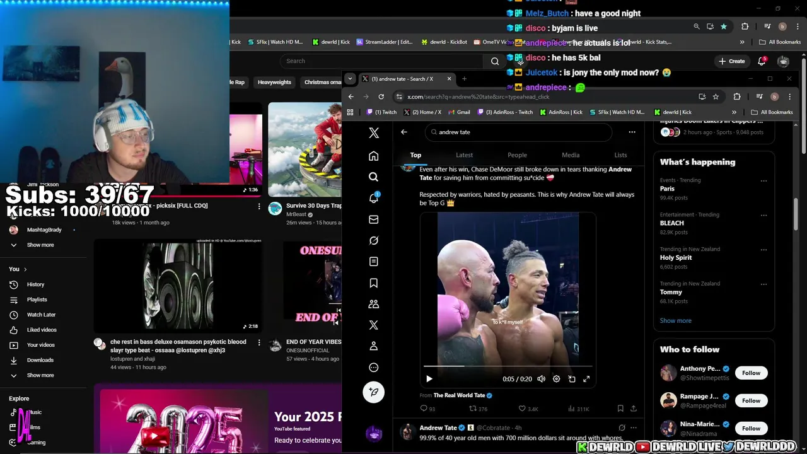This screenshot has width=807, height=454.
Task: Click the white compose Post button
Action: click(373, 392)
